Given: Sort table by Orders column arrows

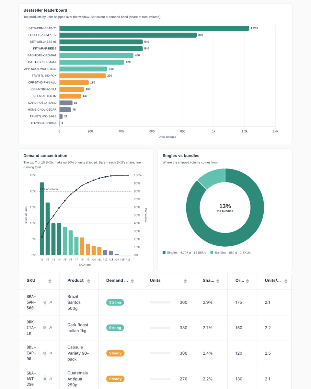Looking at the screenshot, I should [248, 281].
